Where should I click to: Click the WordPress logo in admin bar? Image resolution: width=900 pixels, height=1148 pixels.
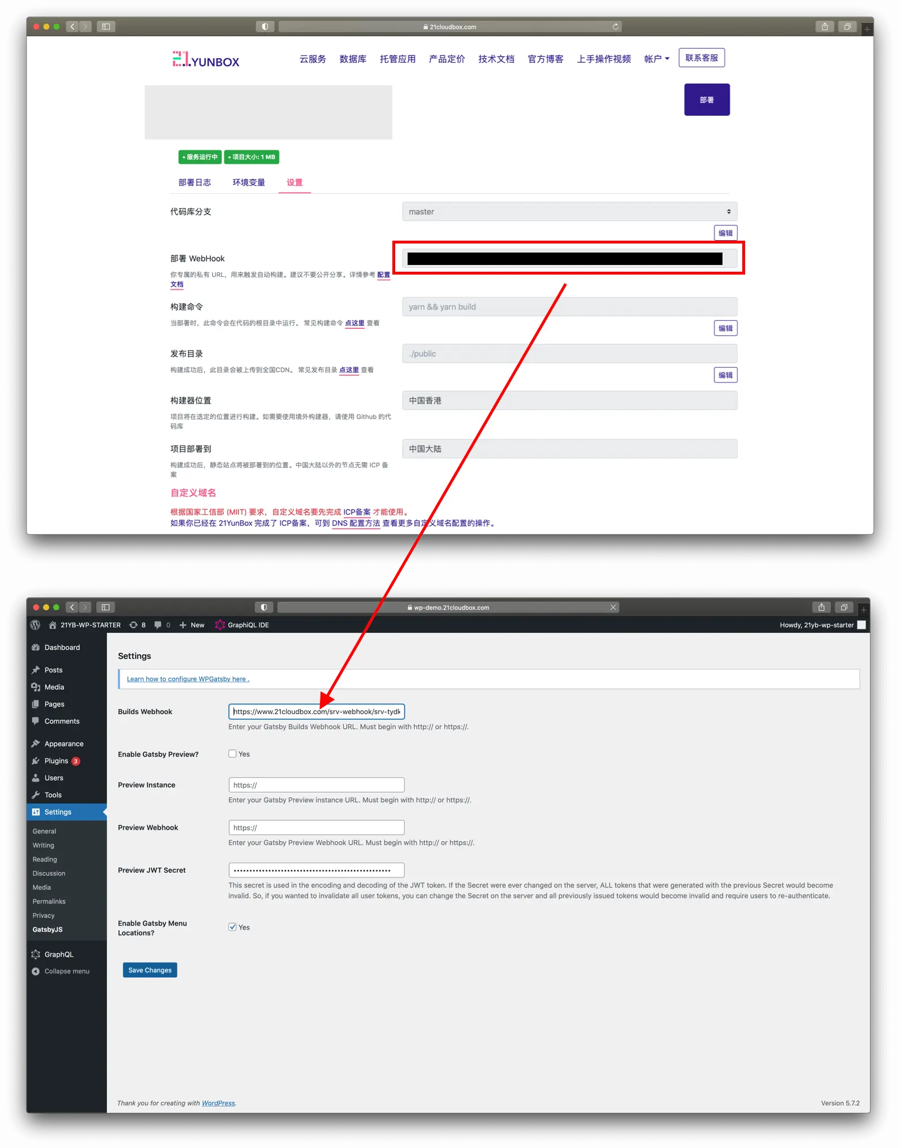point(35,625)
